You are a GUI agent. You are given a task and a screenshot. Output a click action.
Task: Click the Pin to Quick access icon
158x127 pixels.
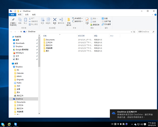click(13, 20)
